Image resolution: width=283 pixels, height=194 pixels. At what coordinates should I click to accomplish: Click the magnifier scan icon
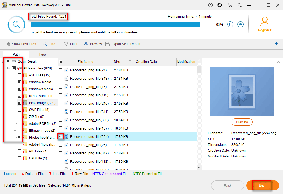tap(16, 24)
